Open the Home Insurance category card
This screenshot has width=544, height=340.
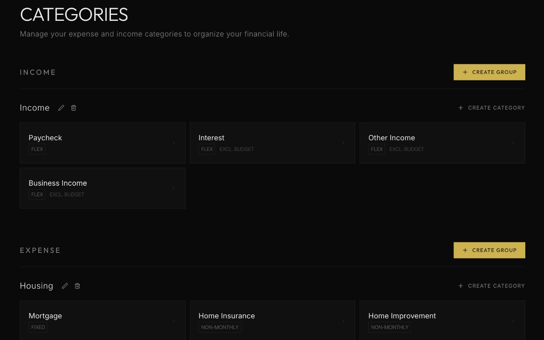point(272,320)
